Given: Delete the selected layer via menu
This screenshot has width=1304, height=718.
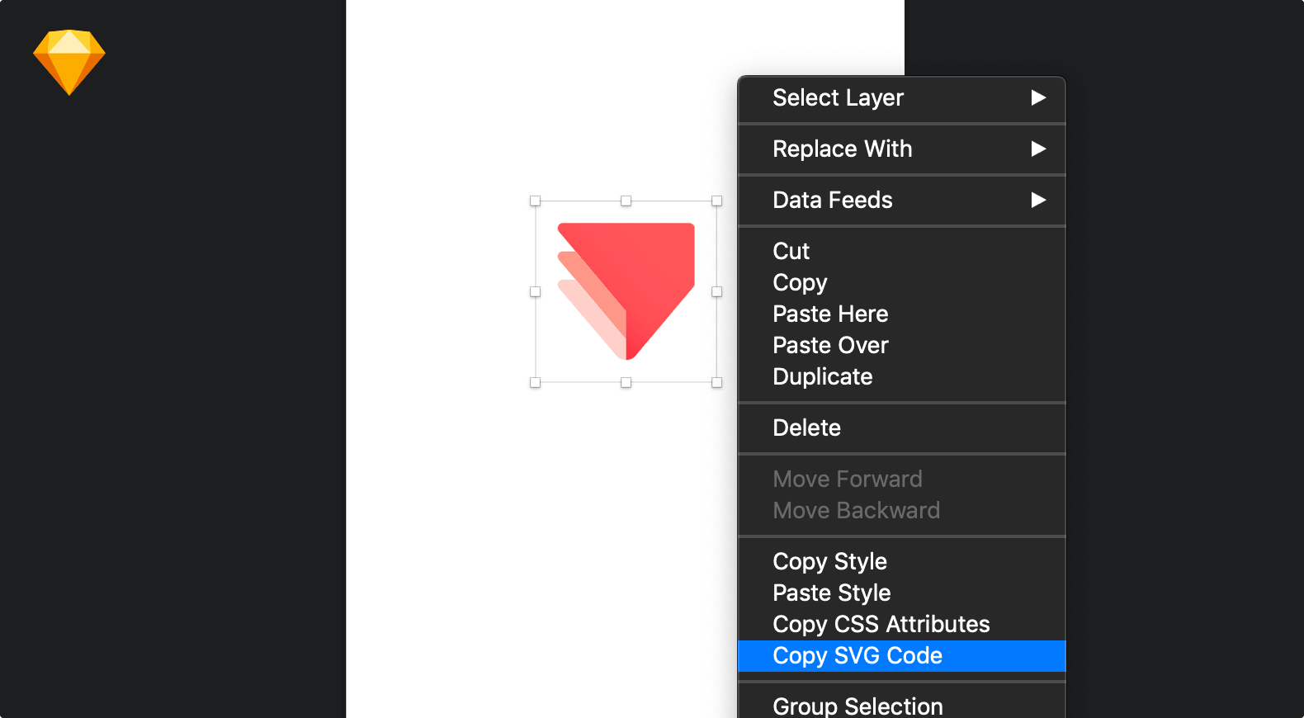Looking at the screenshot, I should pos(901,427).
